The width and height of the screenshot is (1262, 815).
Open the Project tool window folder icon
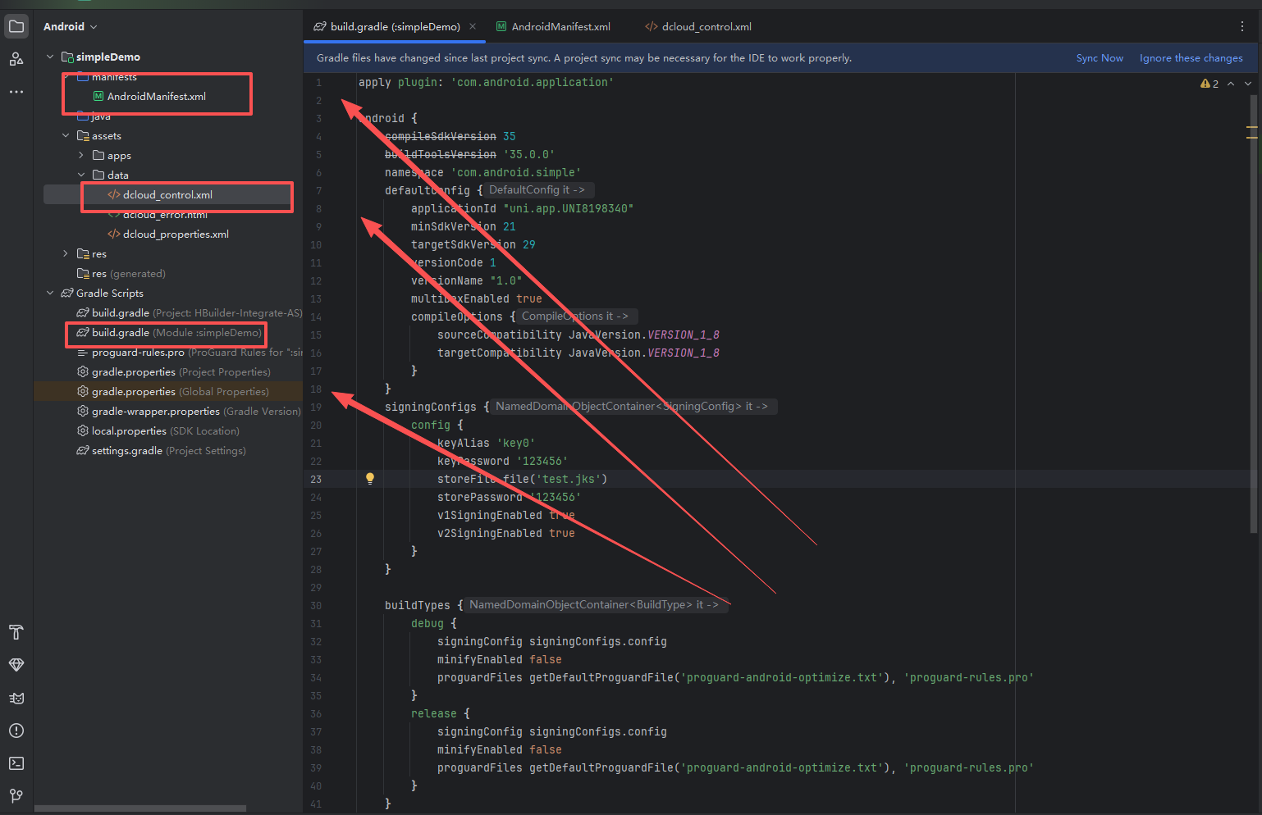click(x=16, y=26)
